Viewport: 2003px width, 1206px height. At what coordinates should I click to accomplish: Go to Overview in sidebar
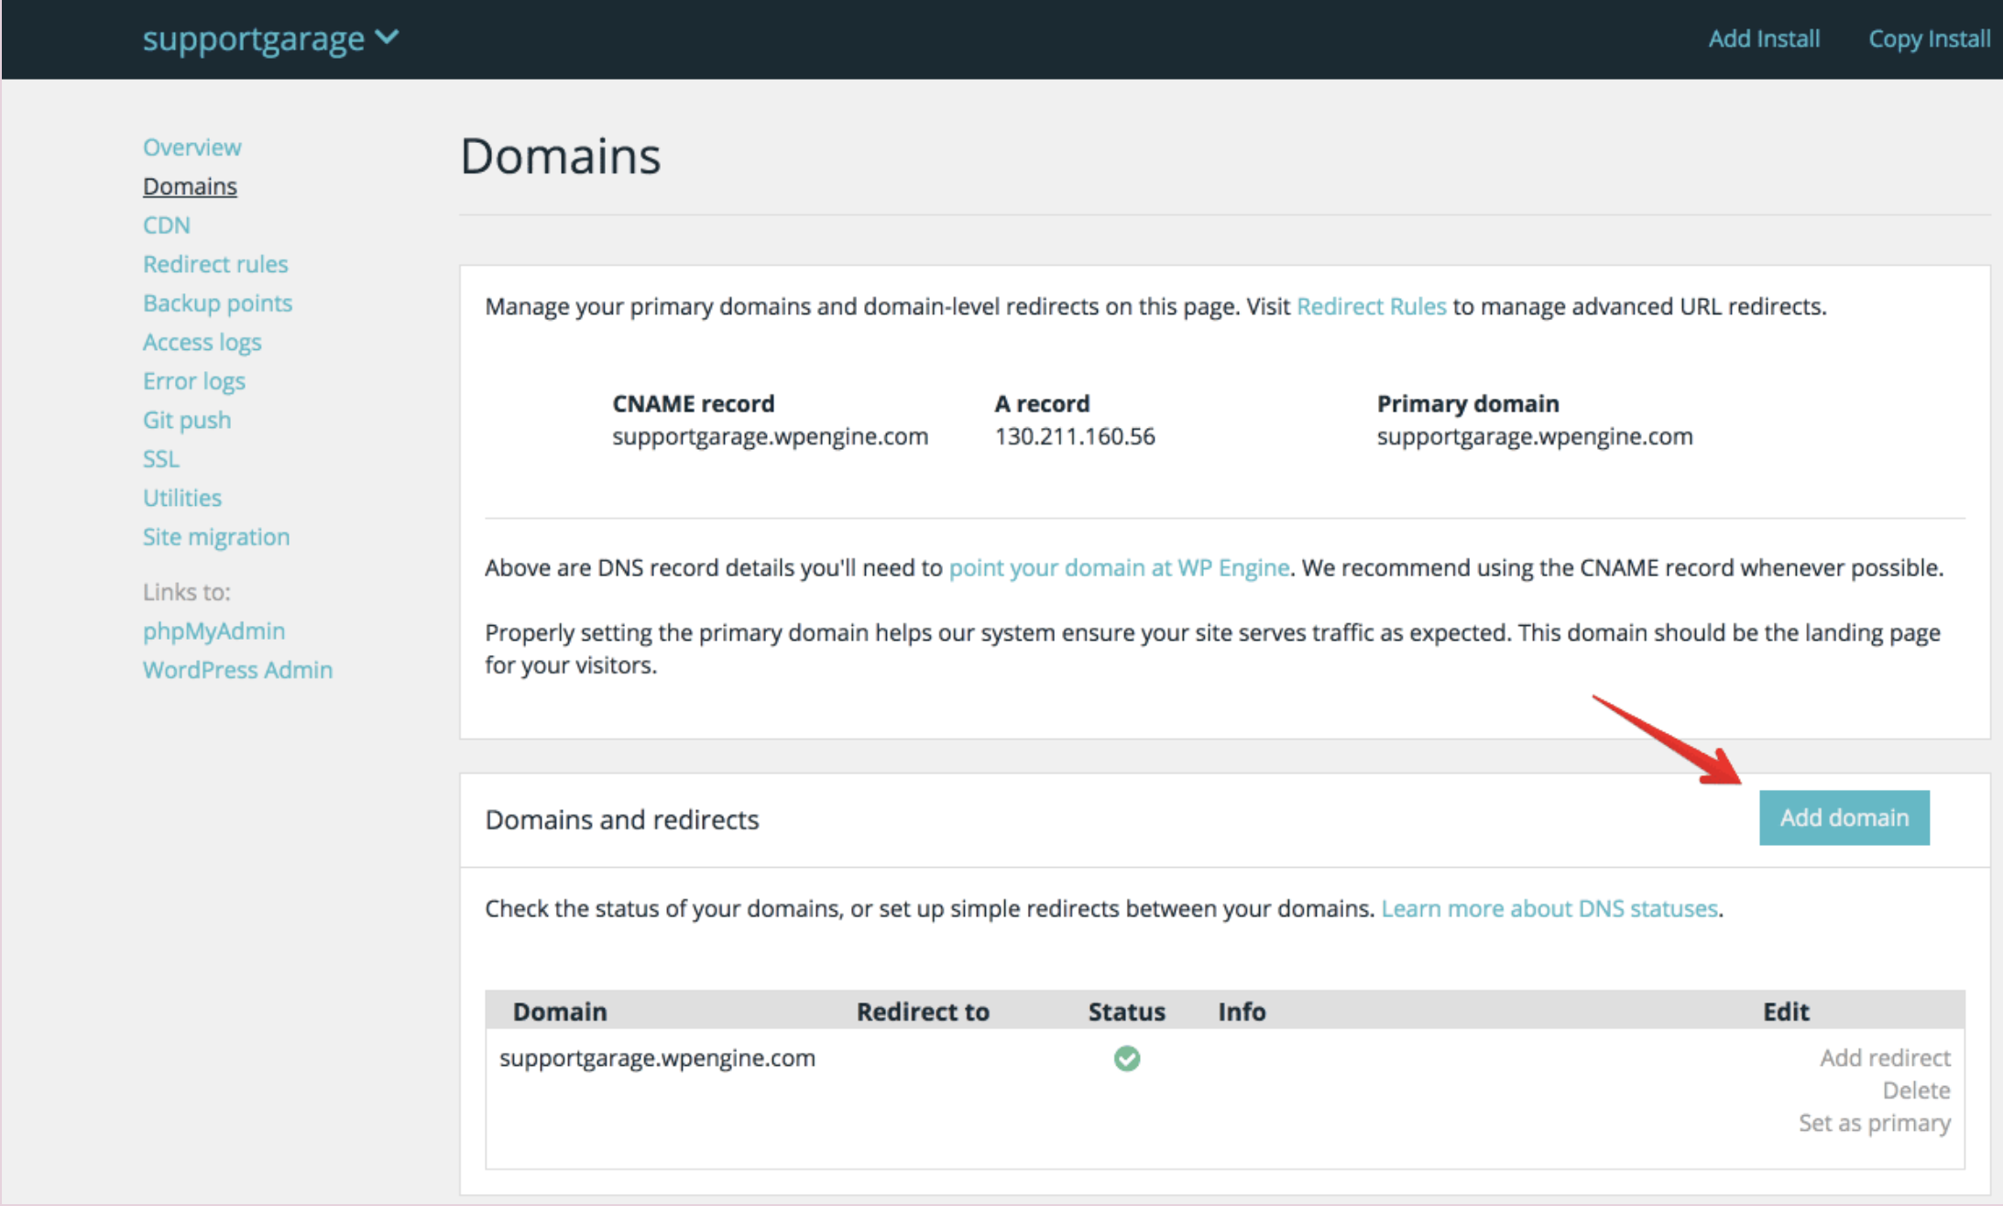coord(192,147)
